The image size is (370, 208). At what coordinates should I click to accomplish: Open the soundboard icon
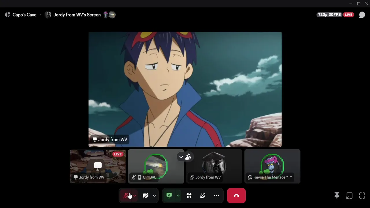click(203, 196)
